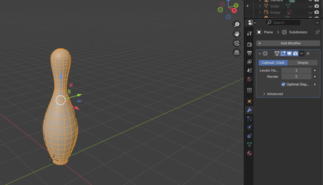
Task: Collapse the Subdivision modifier panel
Action: (260, 54)
